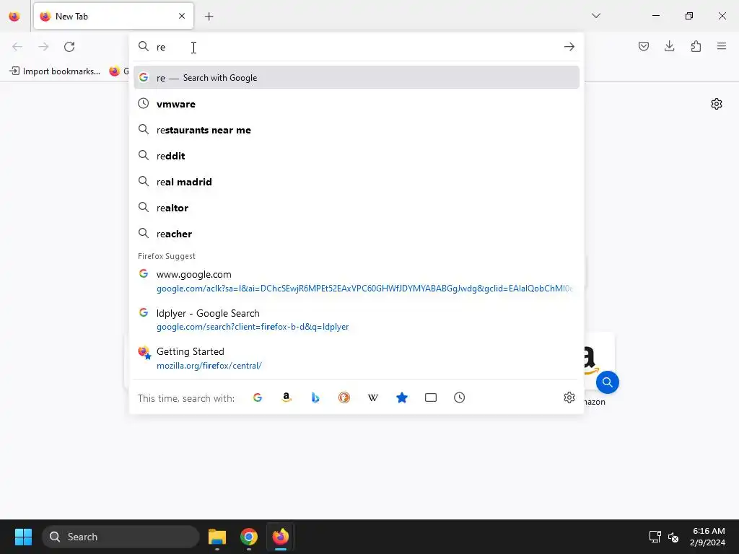Screen dimensions: 739x554
Task: Select 're — Search with Google' suggestion
Action: 357,77
